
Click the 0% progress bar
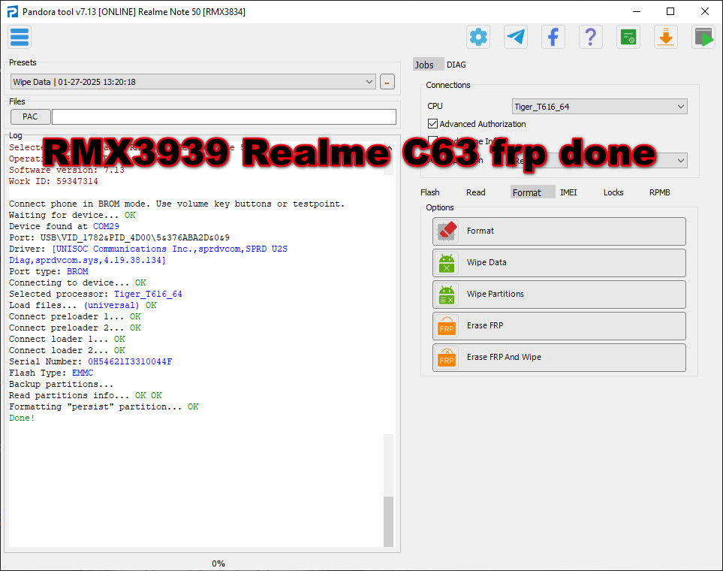click(218, 563)
